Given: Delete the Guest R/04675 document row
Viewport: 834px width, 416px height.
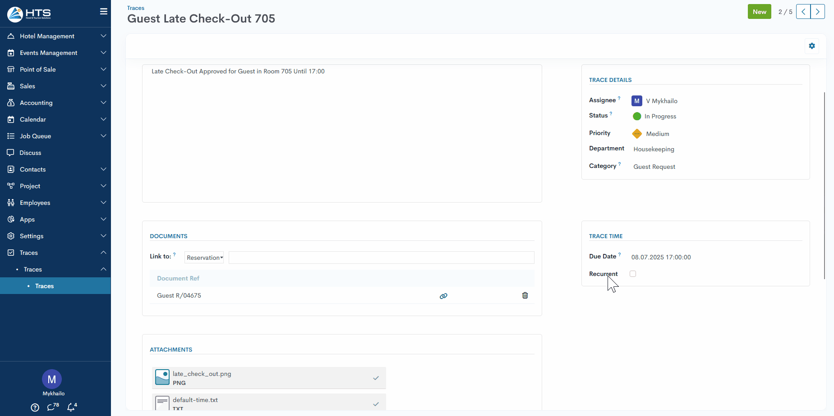Looking at the screenshot, I should [x=525, y=295].
